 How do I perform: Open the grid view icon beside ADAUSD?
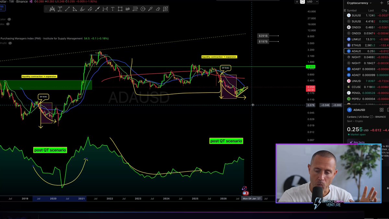pos(382,110)
